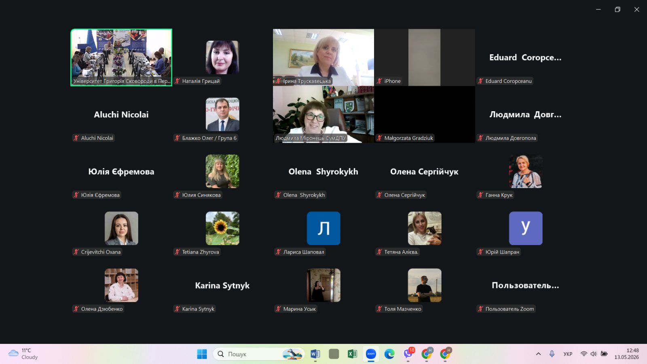The width and height of the screenshot is (647, 364).
Task: Open the volume speaker icon in the tray
Action: tap(593, 354)
